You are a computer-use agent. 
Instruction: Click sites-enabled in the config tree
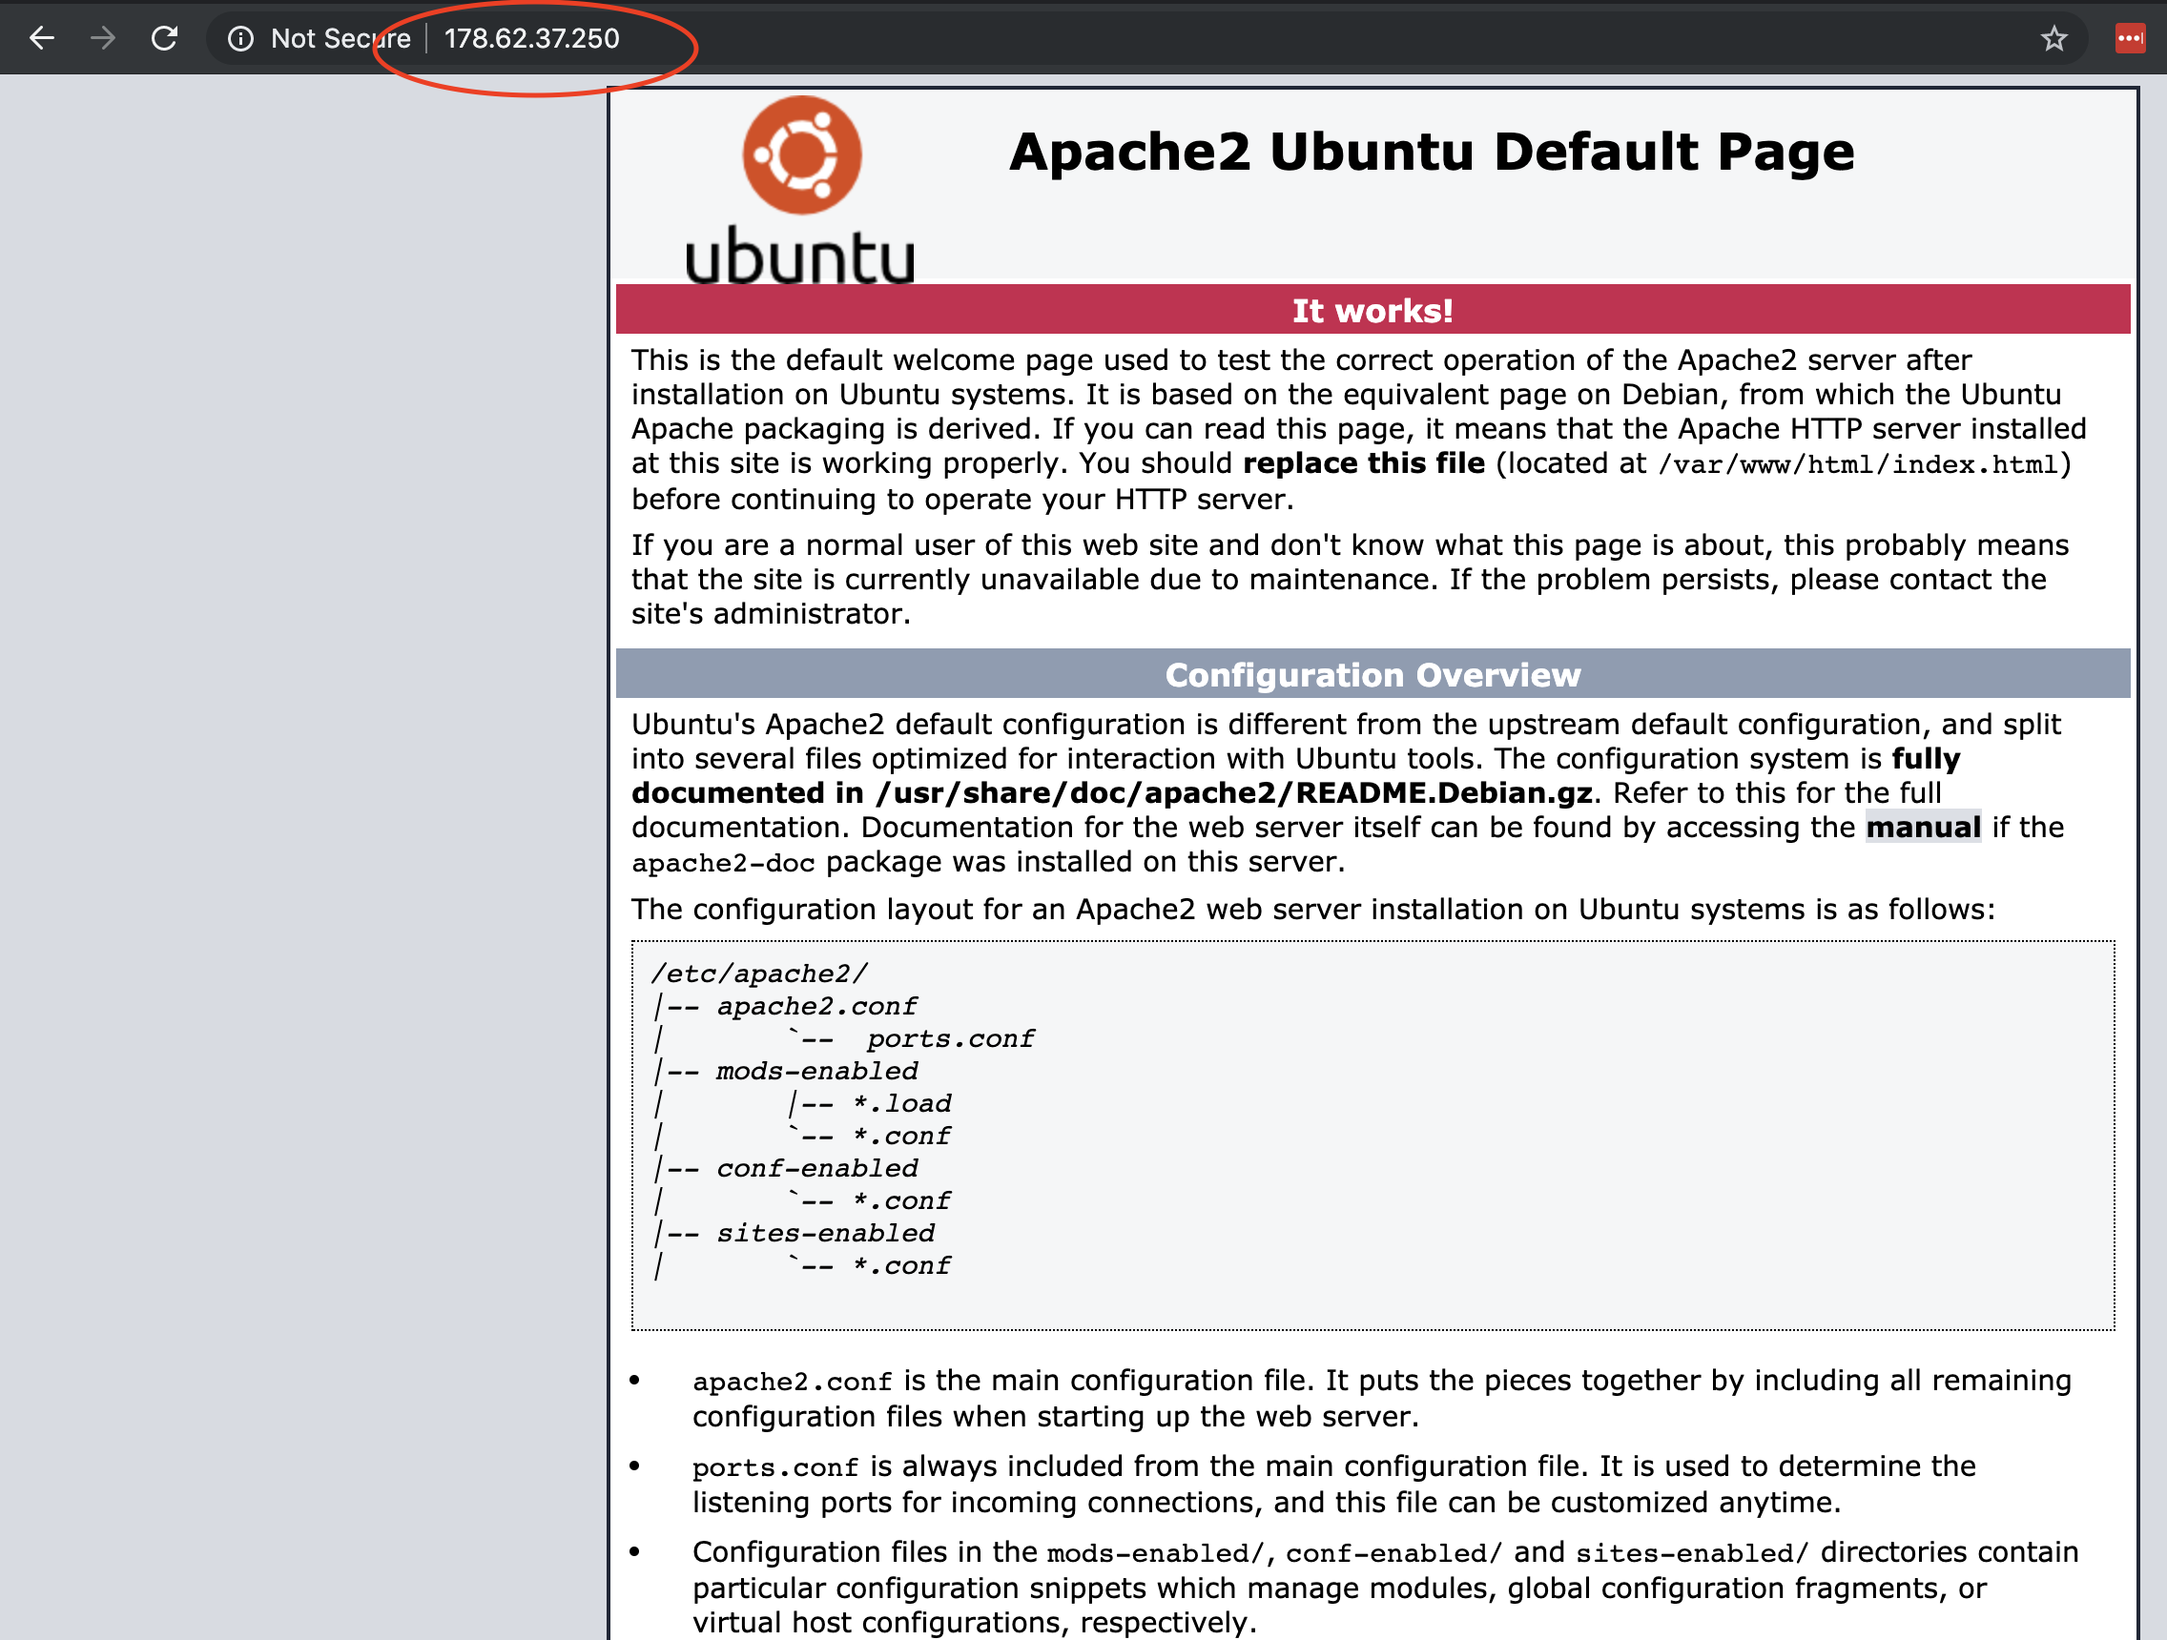coord(826,1233)
